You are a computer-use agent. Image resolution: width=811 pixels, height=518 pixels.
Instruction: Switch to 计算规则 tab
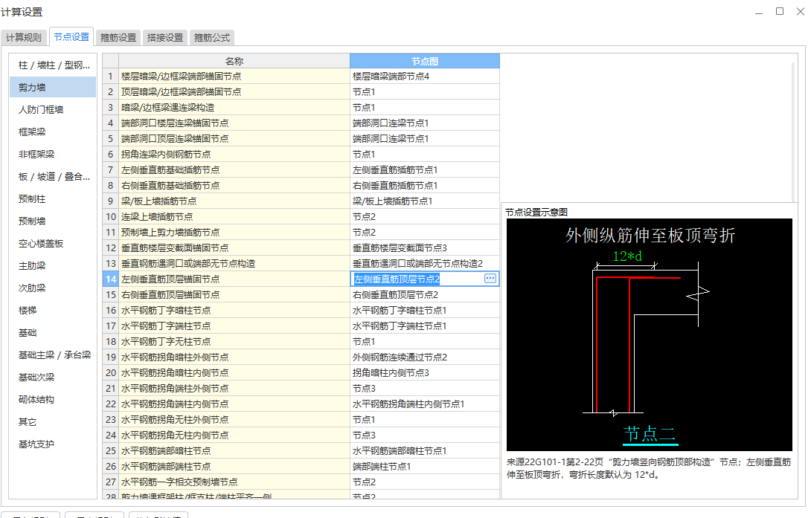pyautogui.click(x=24, y=37)
